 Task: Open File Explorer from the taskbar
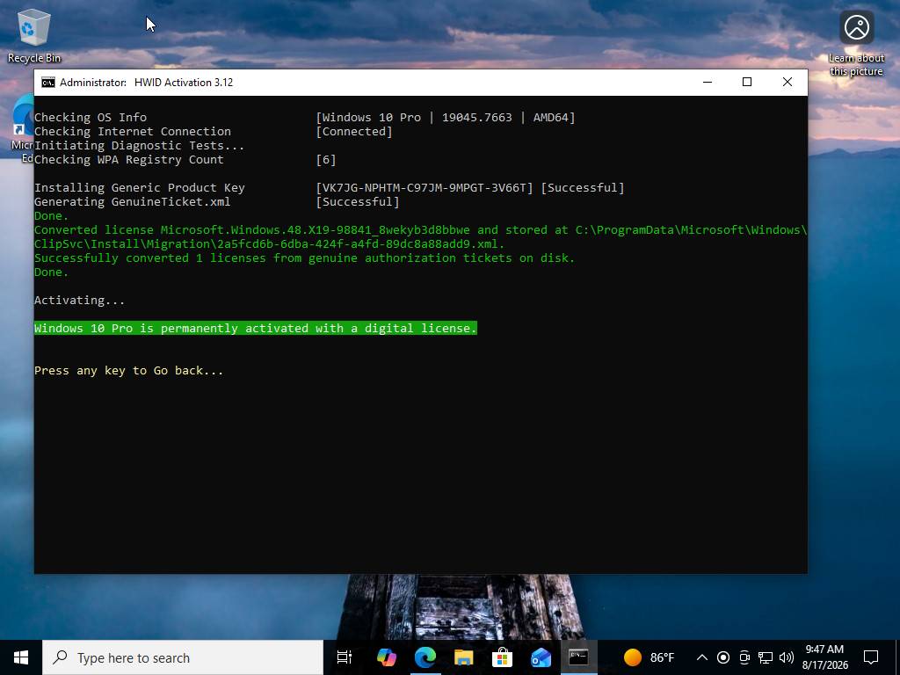464,657
